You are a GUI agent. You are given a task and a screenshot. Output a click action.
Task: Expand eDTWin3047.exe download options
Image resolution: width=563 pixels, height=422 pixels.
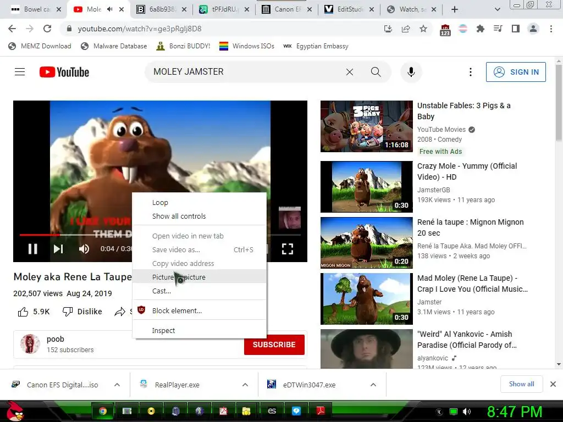coord(373,385)
